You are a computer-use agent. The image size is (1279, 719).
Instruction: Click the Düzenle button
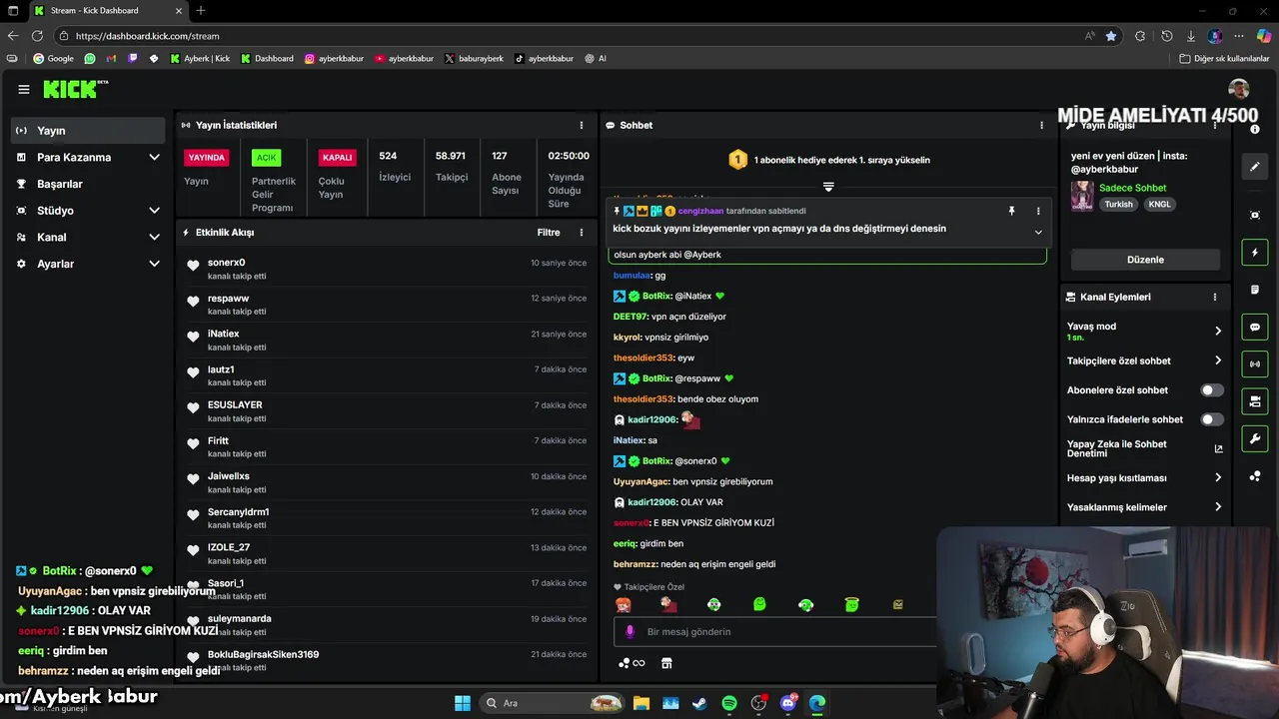tap(1145, 260)
